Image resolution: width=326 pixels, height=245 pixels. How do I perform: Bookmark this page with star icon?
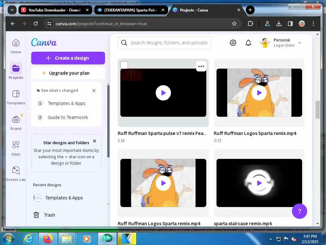tap(234, 24)
